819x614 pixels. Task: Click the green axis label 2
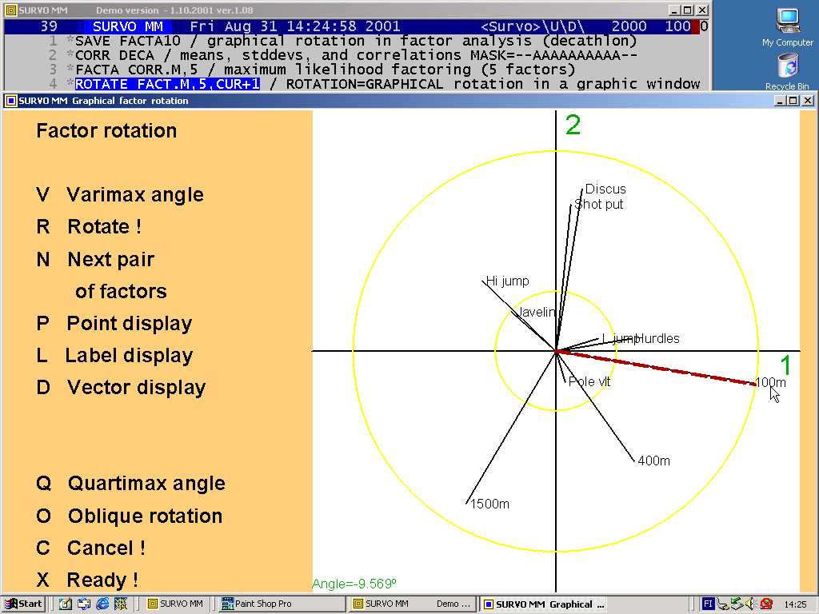point(573,126)
